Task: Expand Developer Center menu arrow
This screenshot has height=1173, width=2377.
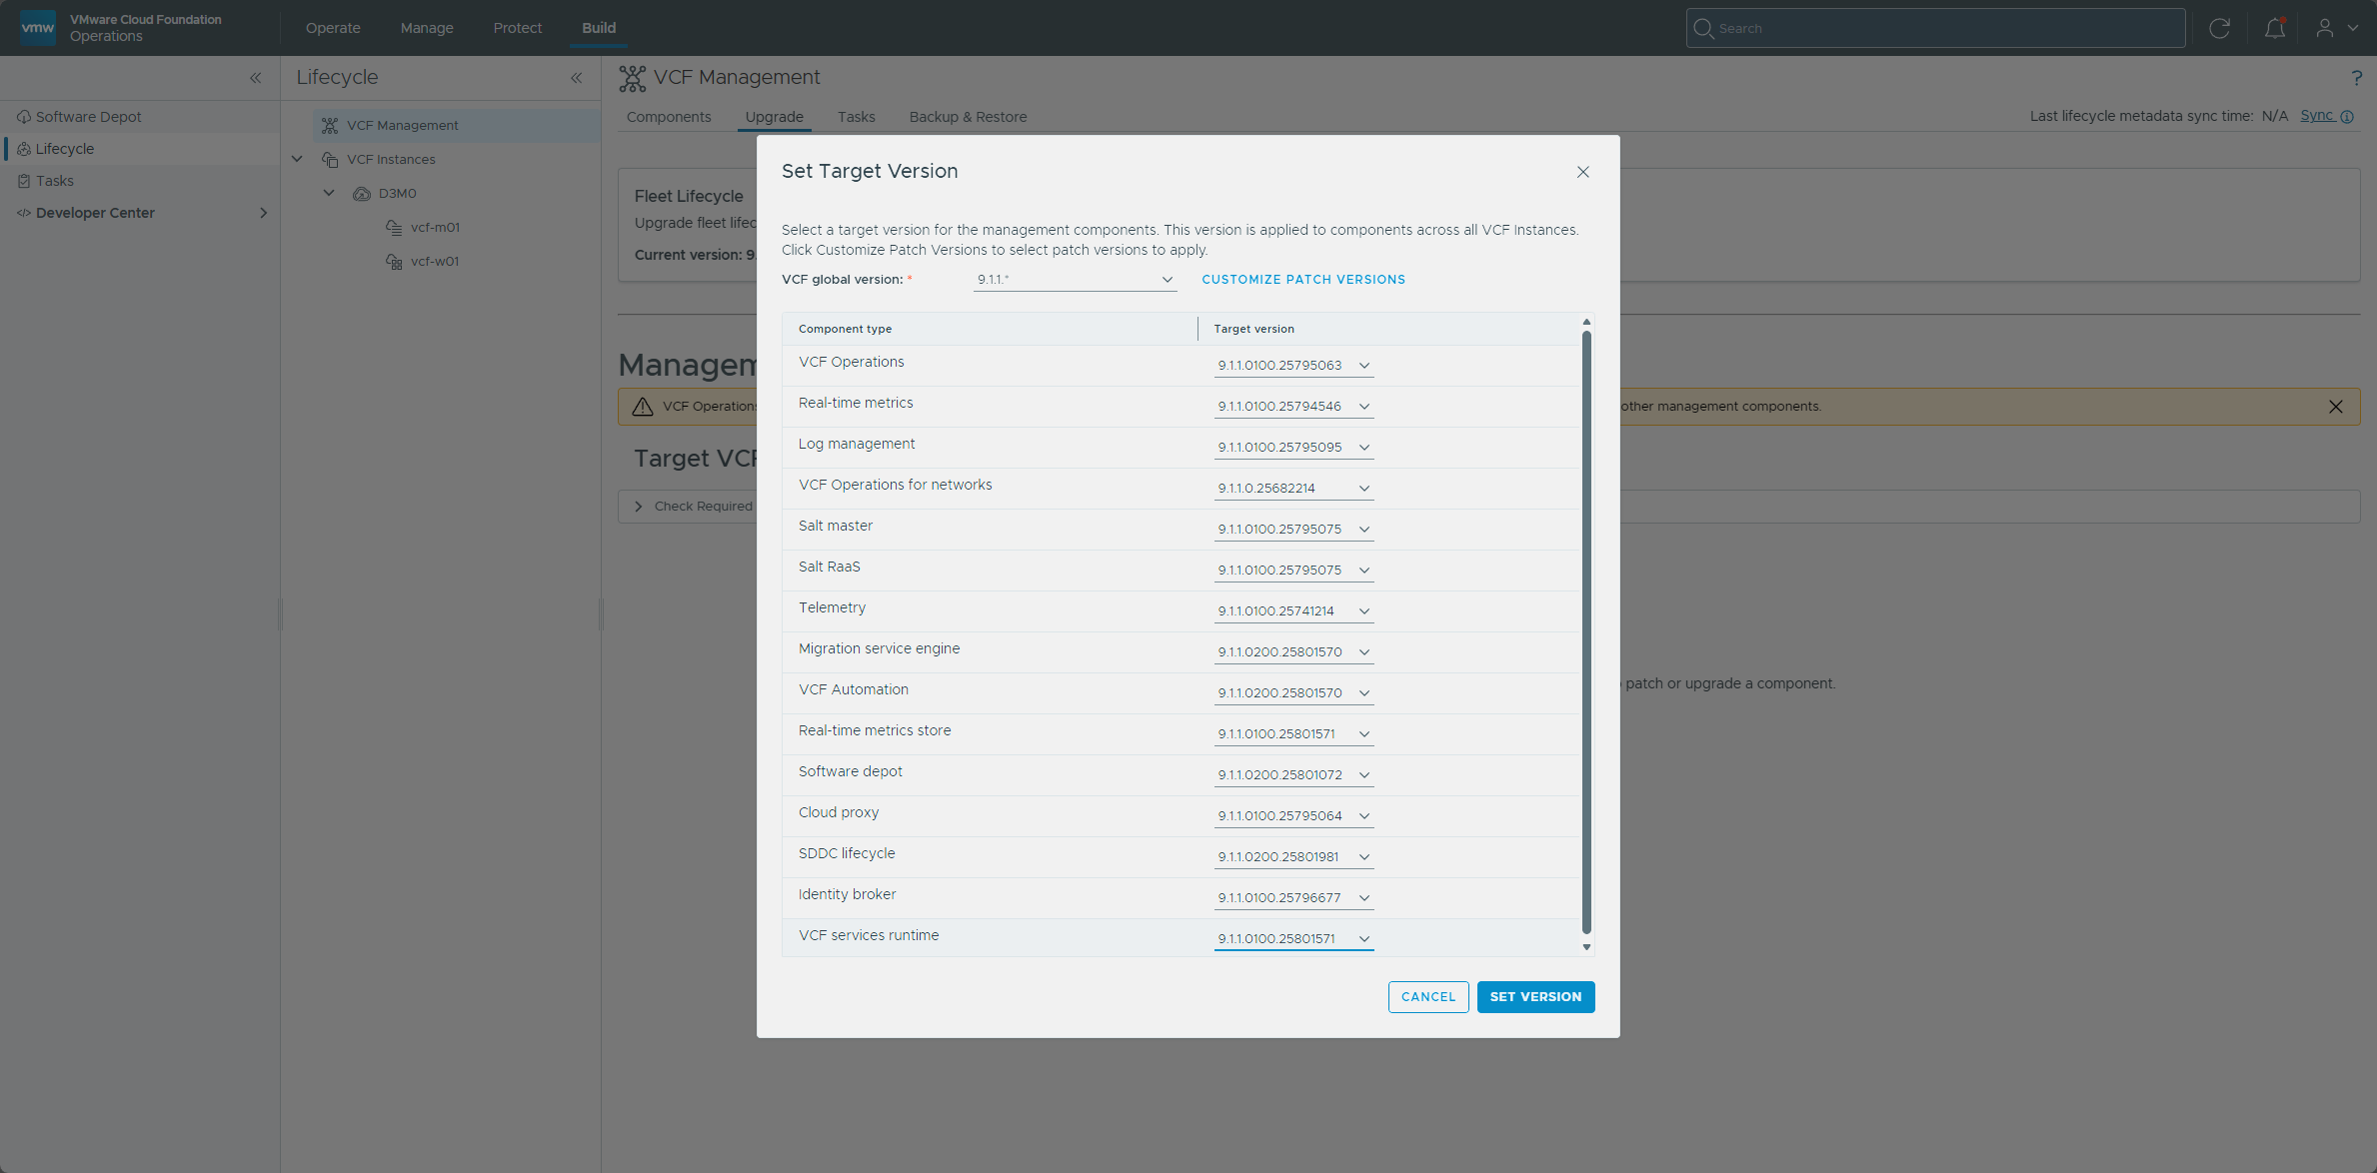Action: pos(264,213)
